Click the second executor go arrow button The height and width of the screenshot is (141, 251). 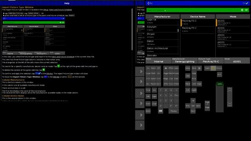point(140,81)
